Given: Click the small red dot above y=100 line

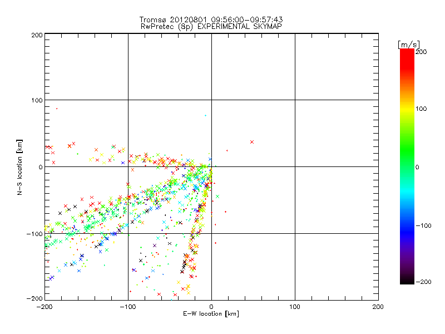Looking at the screenshot, I should pyautogui.click(x=57, y=109).
